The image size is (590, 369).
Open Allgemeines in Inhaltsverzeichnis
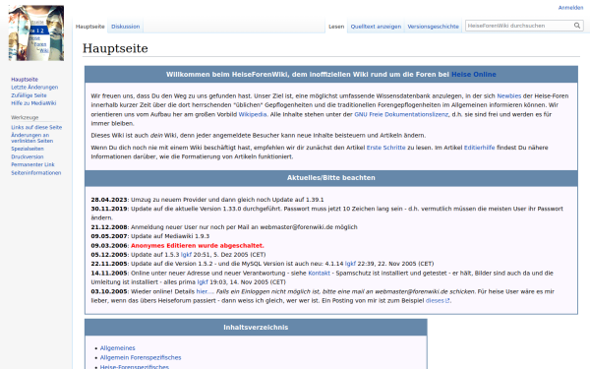click(117, 348)
